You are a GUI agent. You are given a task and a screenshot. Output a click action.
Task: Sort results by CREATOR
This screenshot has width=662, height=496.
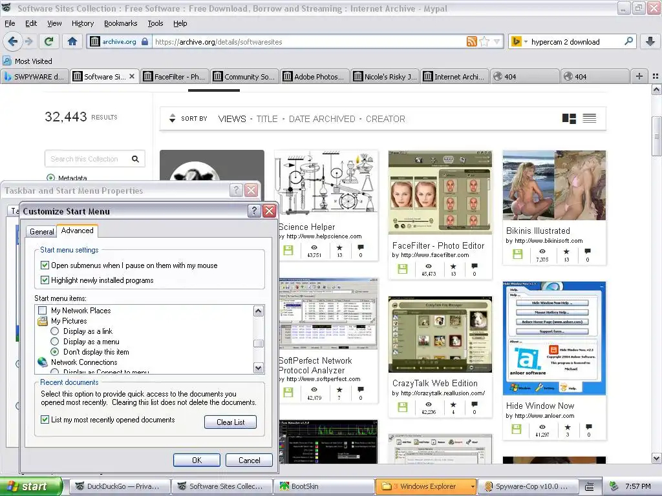point(385,119)
